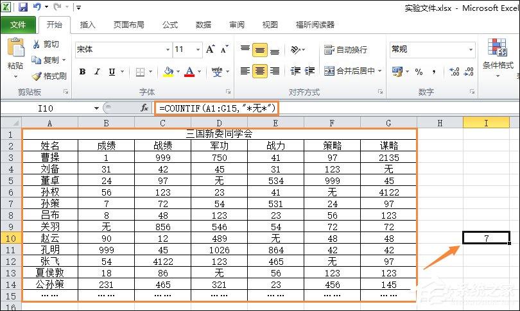Select cell I10 containing 7
Image resolution: width=520 pixels, height=311 pixels.
click(x=486, y=238)
